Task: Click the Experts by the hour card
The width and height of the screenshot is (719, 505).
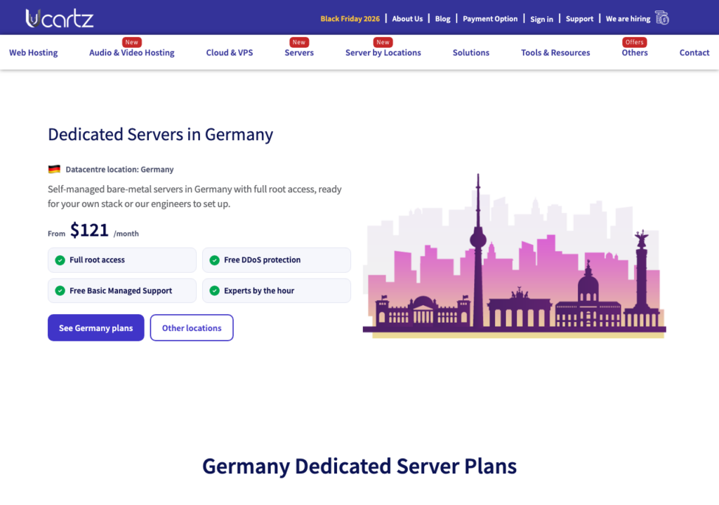Action: 277,290
